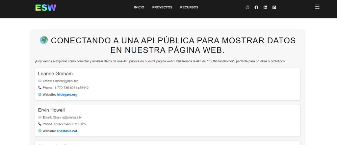This screenshot has height=145, width=337.
Task: Open the Facebook social icon
Action: click(256, 7)
